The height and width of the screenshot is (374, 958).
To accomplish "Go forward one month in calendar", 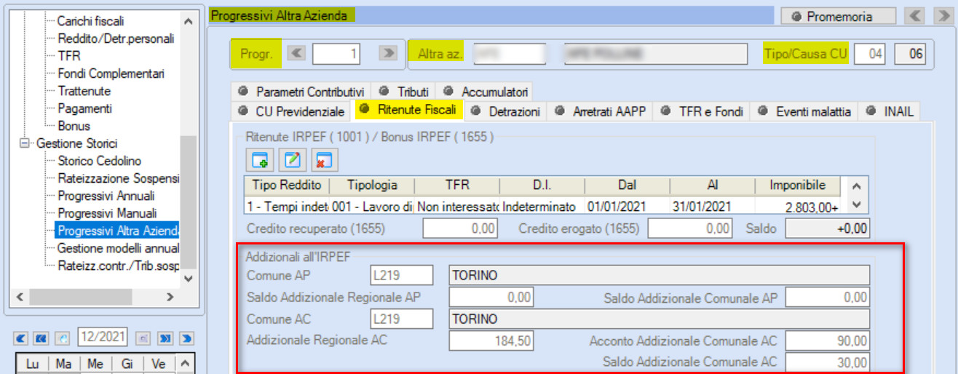I will tap(187, 338).
